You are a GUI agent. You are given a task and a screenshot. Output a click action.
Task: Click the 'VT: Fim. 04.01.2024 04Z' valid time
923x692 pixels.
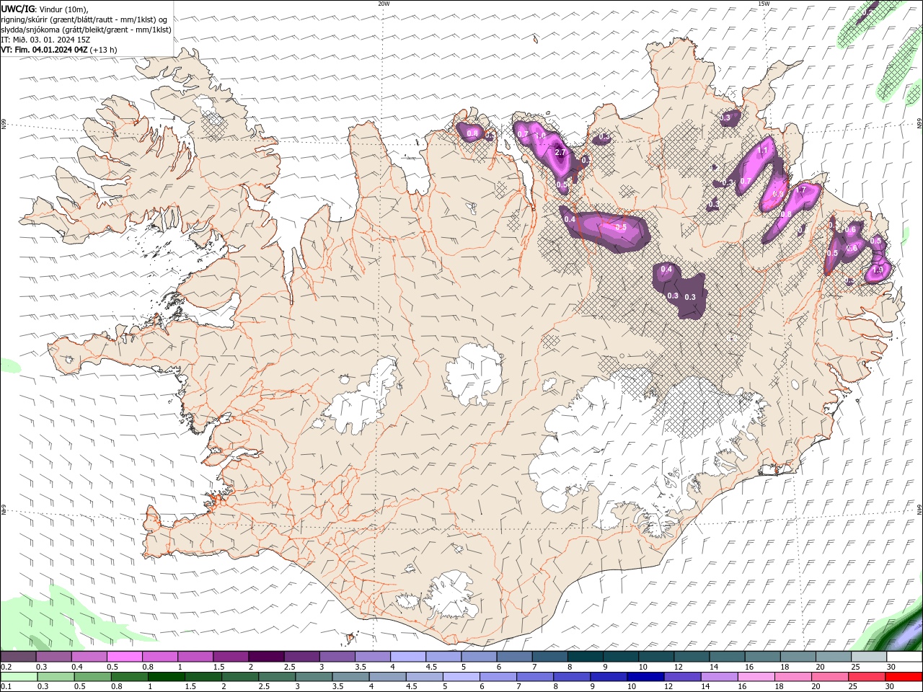click(45, 50)
